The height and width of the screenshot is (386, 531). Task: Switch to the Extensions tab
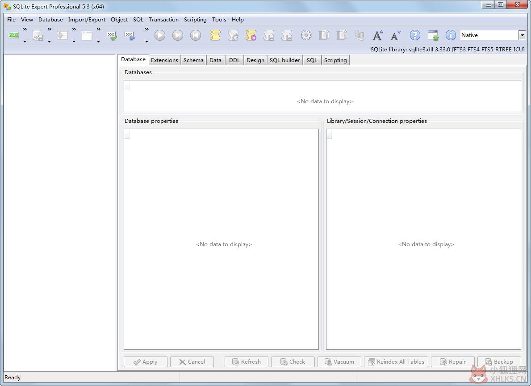[x=164, y=60]
